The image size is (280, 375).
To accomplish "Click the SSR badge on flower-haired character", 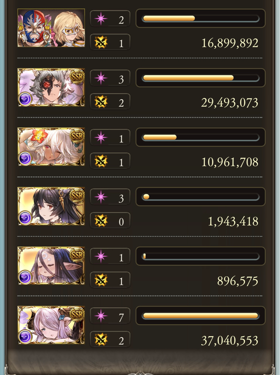I will pyautogui.click(x=77, y=135).
